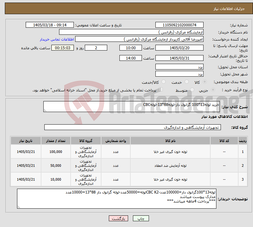
Task: Select the خدمت radio button
Action: [187, 82]
